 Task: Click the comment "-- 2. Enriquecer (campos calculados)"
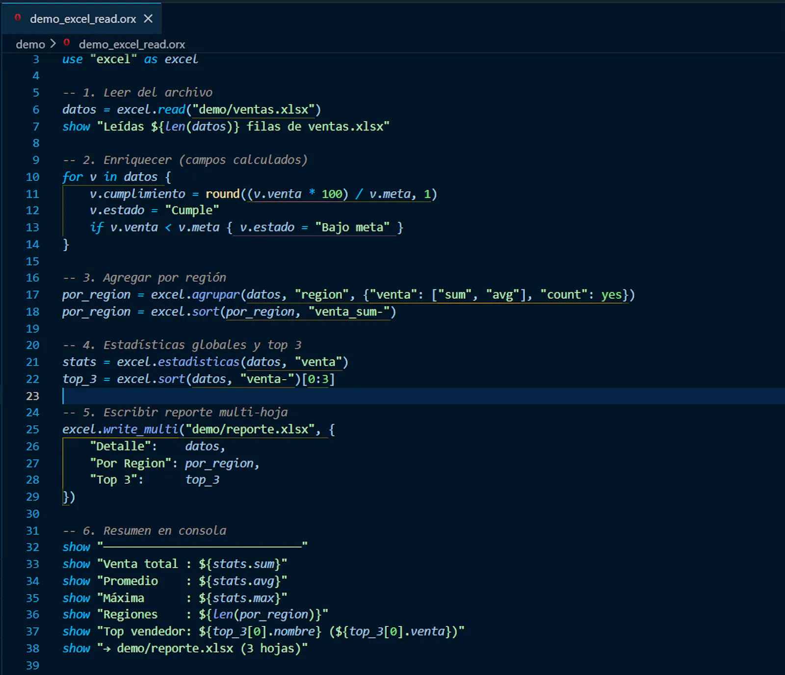185,160
